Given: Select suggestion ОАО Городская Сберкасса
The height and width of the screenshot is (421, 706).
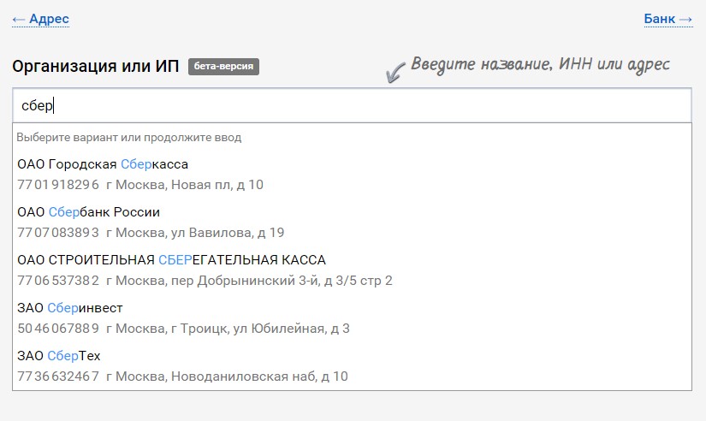Looking at the screenshot, I should click(352, 175).
